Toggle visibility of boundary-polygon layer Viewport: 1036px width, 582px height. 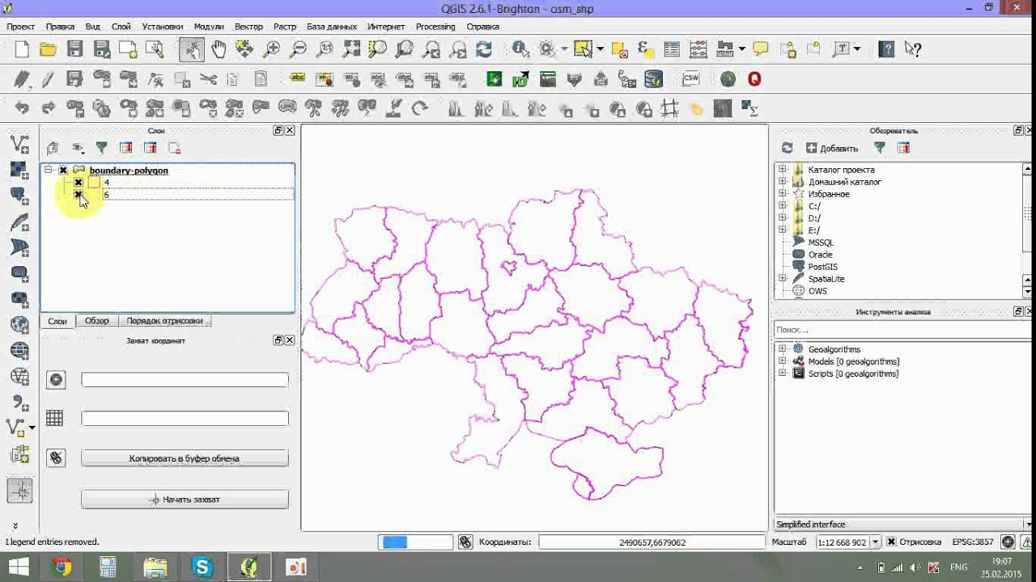63,171
